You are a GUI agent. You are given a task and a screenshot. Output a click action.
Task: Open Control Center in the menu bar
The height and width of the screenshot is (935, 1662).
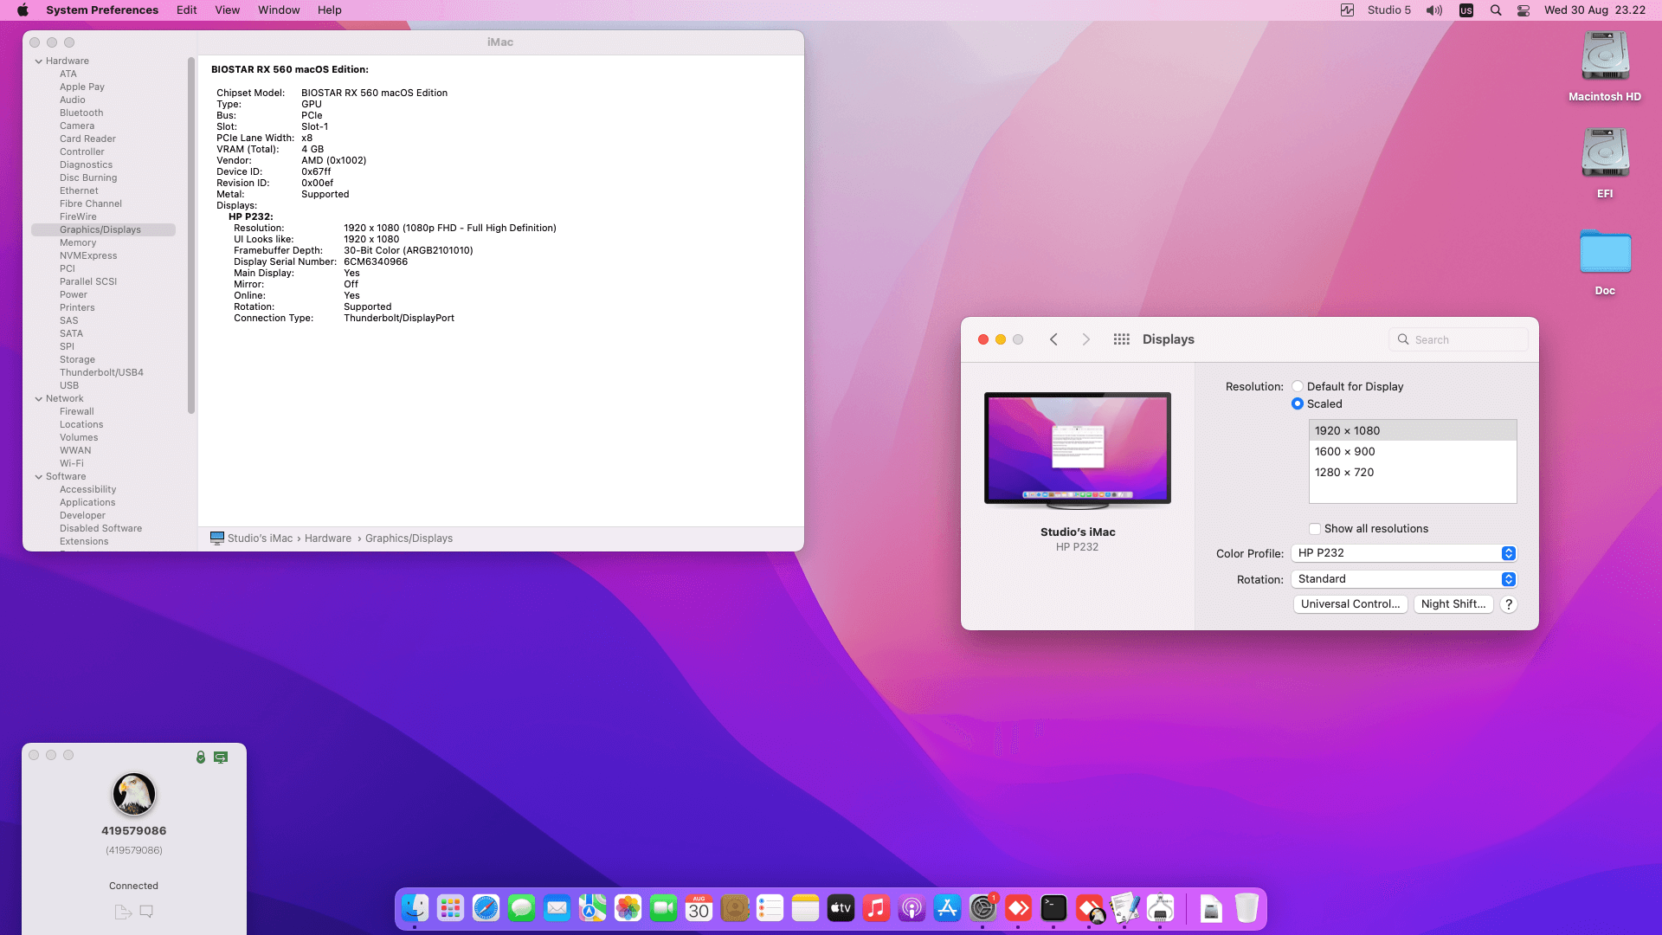[x=1523, y=10]
